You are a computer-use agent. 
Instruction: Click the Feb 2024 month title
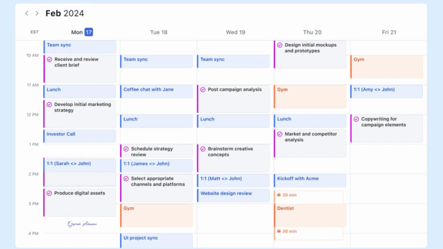click(x=64, y=13)
